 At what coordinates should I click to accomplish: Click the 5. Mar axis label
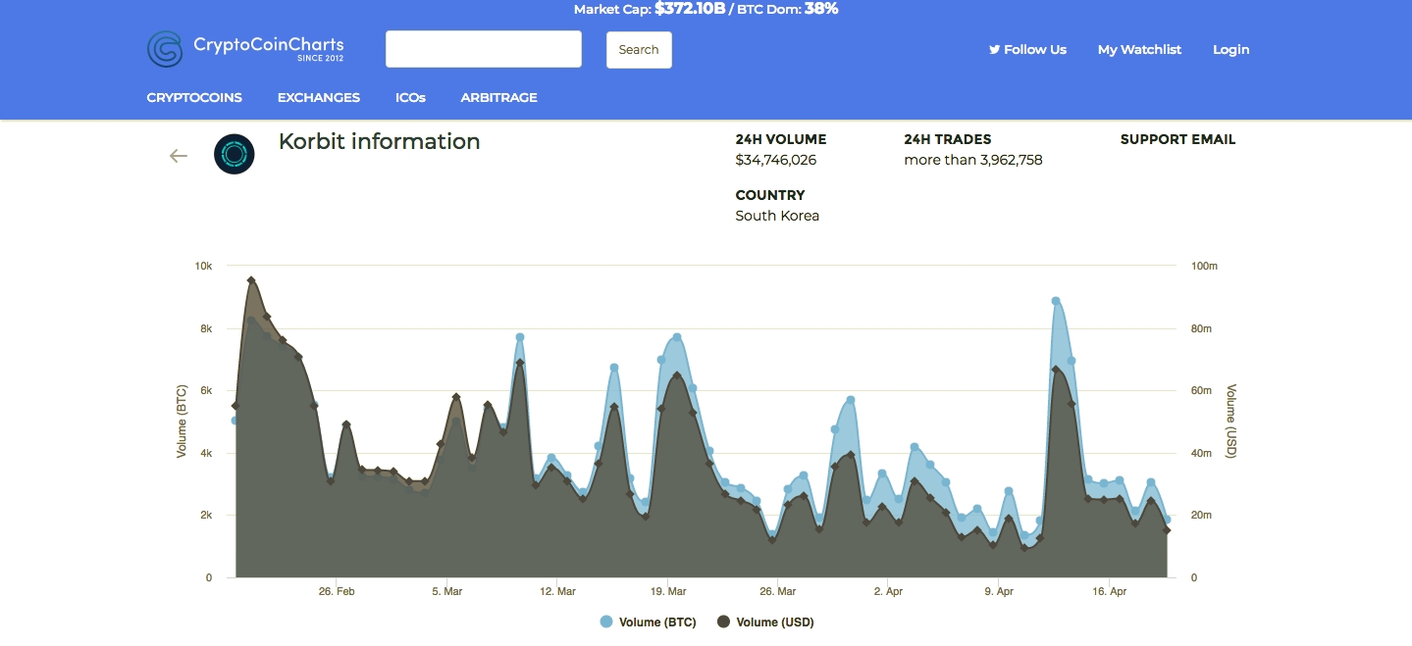tap(446, 592)
